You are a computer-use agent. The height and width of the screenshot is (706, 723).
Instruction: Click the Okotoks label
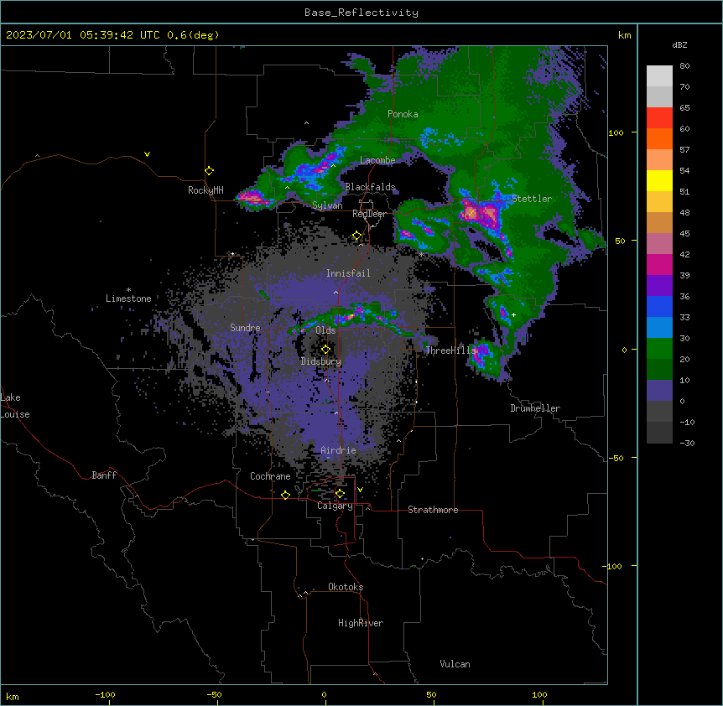tap(346, 587)
